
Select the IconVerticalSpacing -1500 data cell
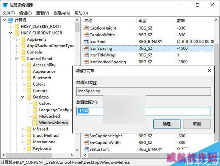click(x=182, y=62)
